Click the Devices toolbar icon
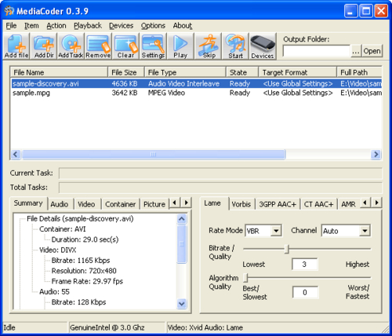Image resolution: width=392 pixels, height=336 pixels. pos(263,46)
